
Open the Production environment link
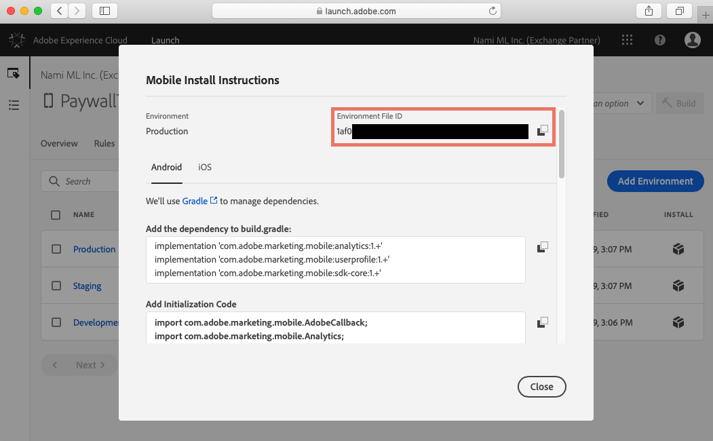pyautogui.click(x=94, y=249)
